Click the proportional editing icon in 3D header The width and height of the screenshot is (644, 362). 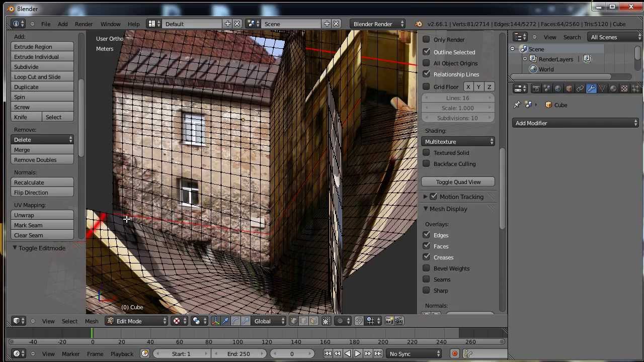click(x=340, y=321)
